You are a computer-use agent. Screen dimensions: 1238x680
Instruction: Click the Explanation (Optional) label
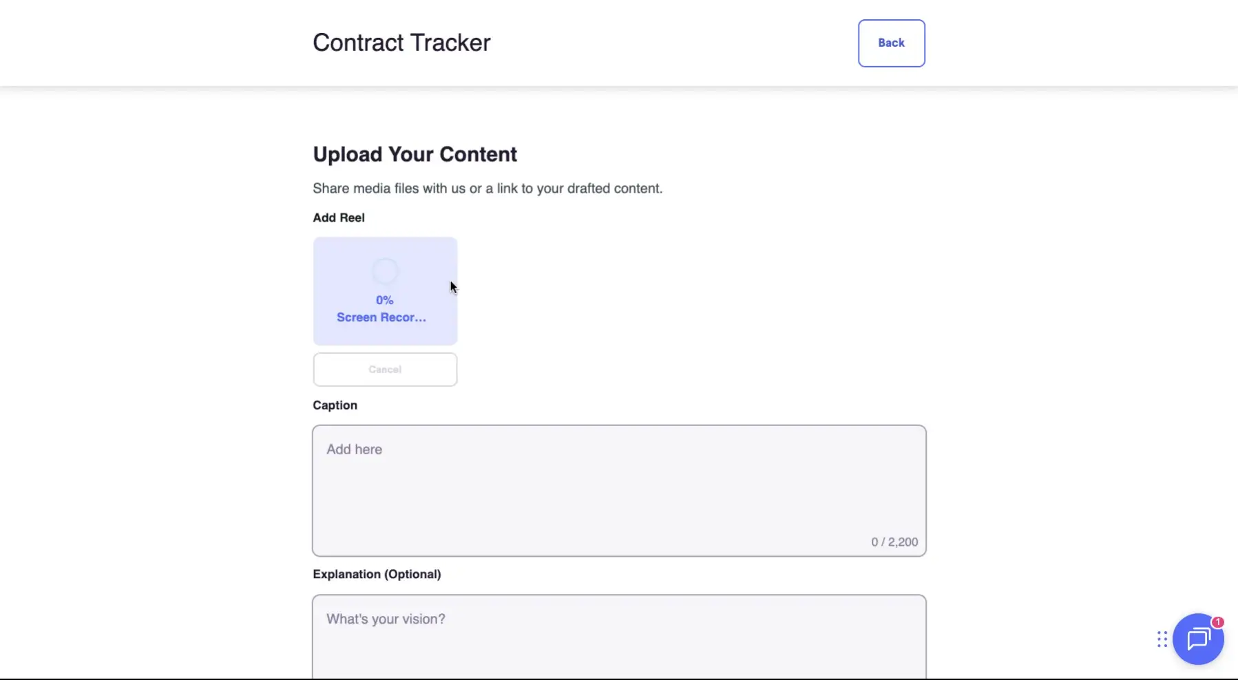coord(377,573)
